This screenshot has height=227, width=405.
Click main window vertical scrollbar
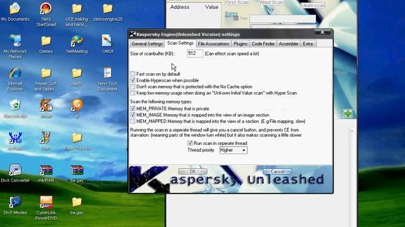pyautogui.click(x=352, y=177)
